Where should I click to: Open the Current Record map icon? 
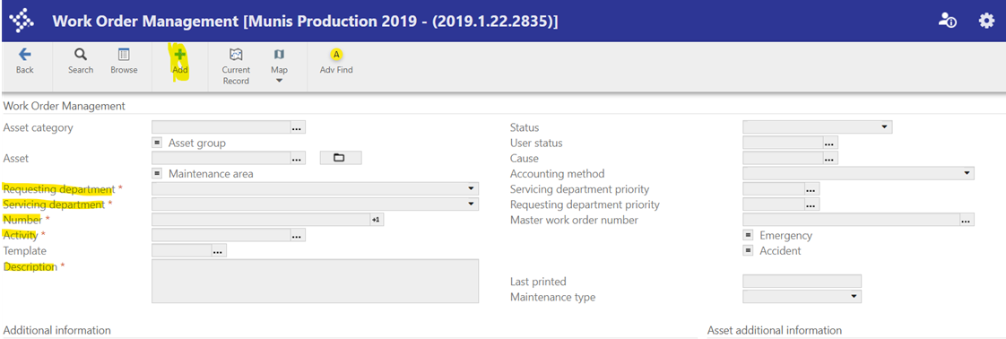tap(236, 55)
